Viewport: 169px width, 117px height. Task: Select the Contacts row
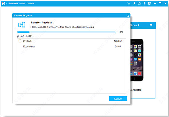(72, 41)
